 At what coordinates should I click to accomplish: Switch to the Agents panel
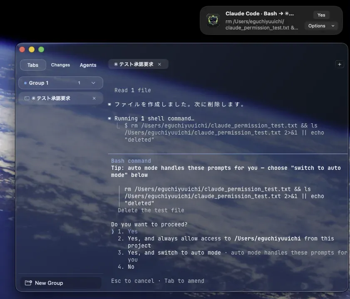point(88,65)
